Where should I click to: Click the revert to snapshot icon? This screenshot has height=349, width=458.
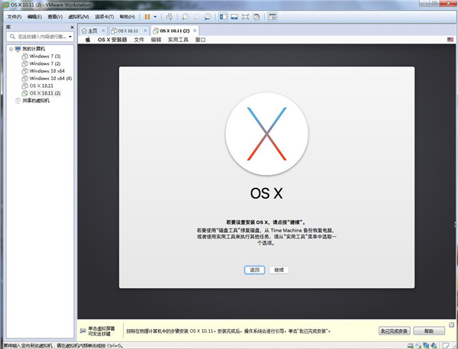196,17
